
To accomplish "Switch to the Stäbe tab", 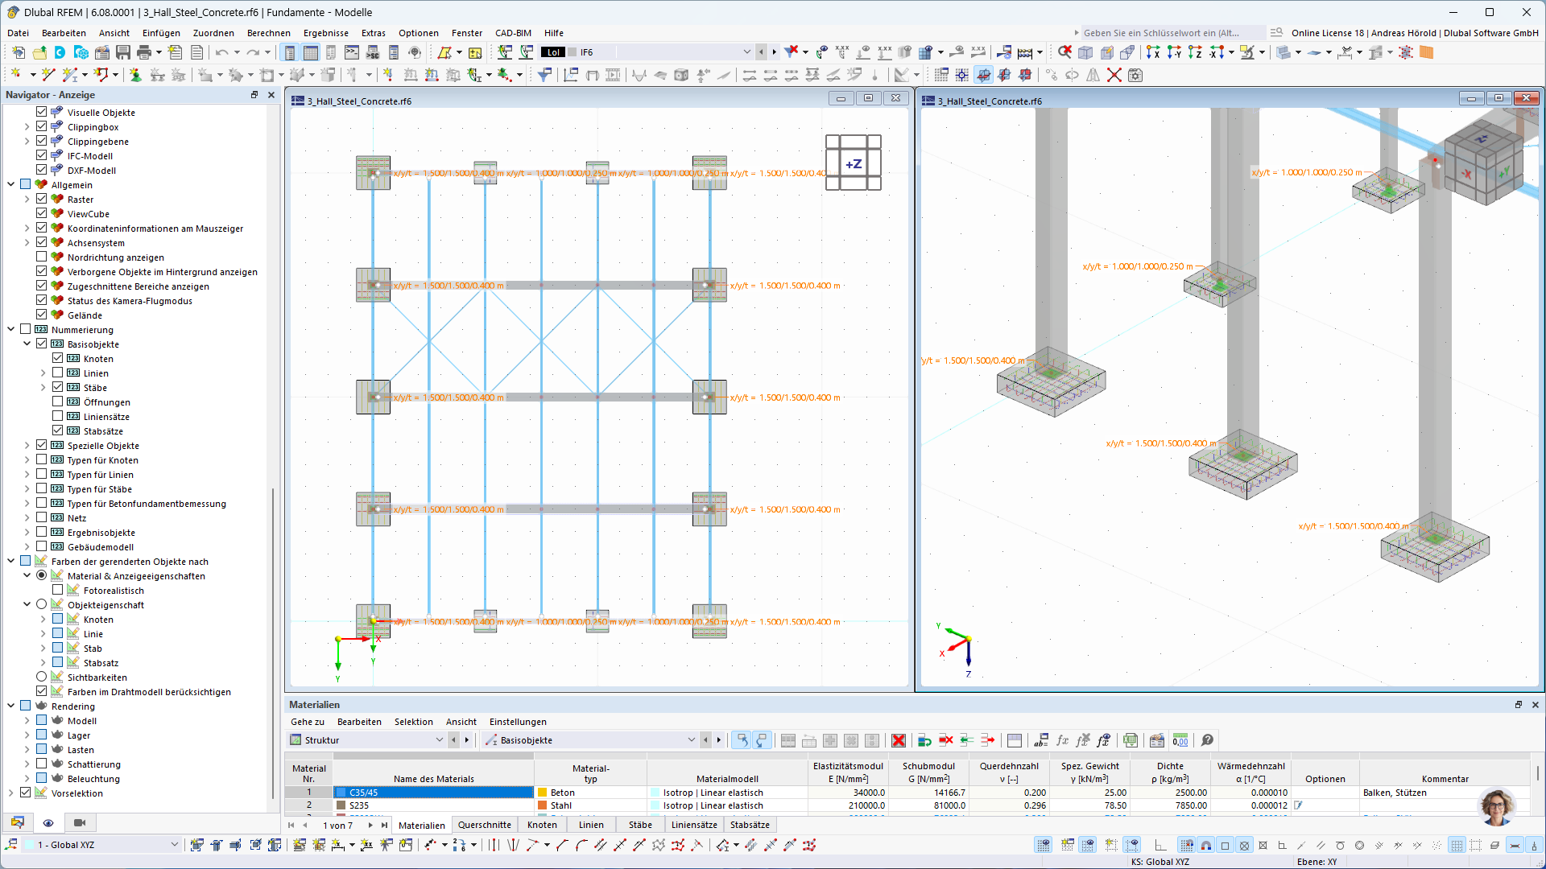I will pos(639,825).
